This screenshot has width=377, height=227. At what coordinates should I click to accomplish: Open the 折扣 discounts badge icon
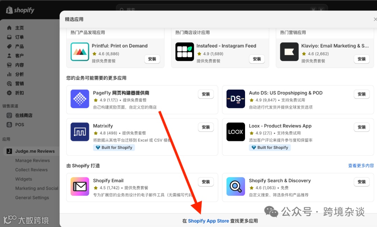pos(9,93)
